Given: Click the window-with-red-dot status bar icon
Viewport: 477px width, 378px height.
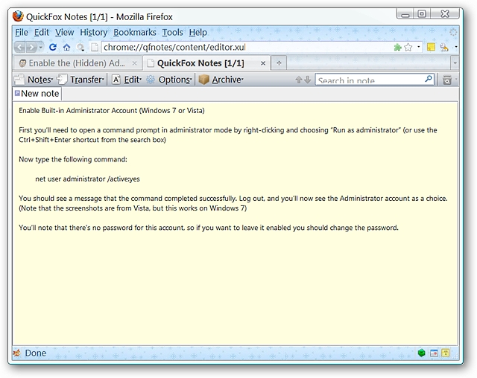Looking at the screenshot, I should coord(434,353).
